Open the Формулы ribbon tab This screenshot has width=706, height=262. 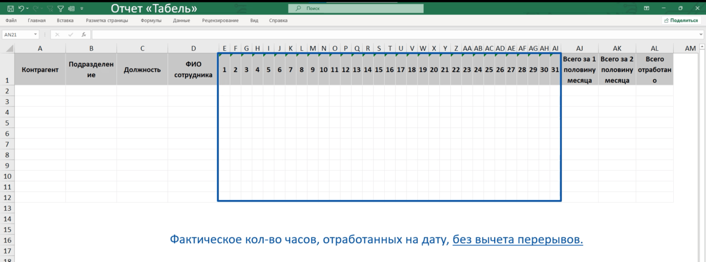pos(151,21)
